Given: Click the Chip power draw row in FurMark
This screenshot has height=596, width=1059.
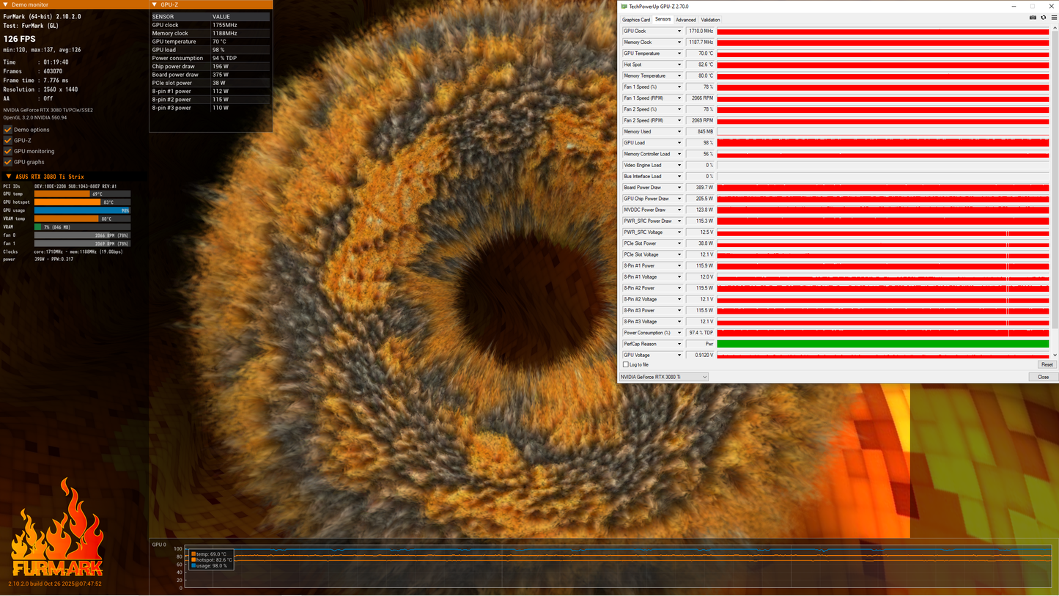Looking at the screenshot, I should click(210, 67).
